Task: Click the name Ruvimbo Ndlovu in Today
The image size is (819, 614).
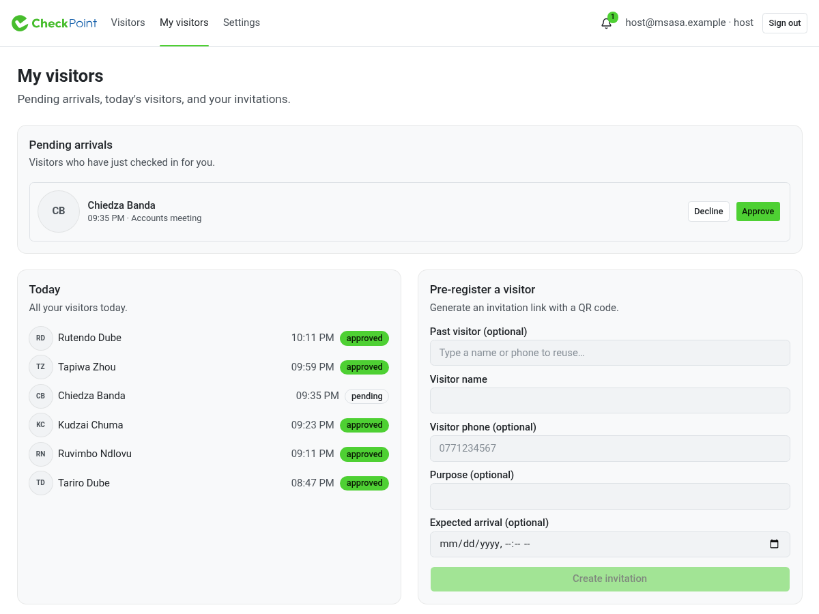Action: coord(95,454)
